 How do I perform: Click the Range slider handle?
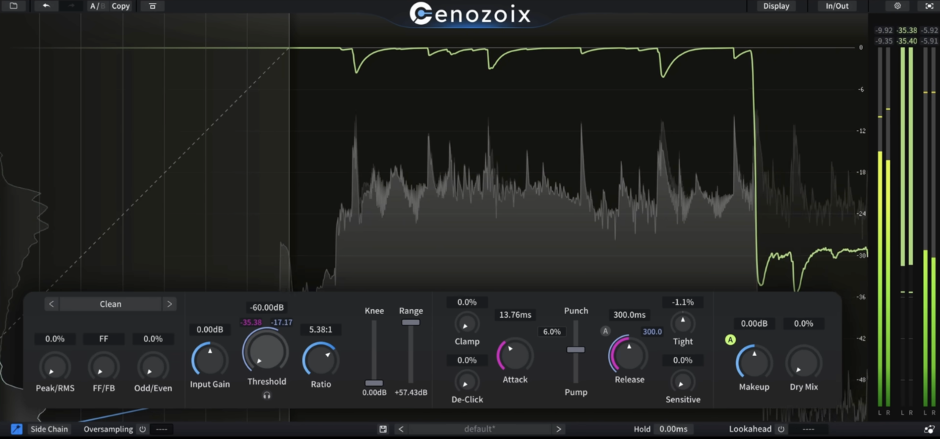tap(411, 322)
